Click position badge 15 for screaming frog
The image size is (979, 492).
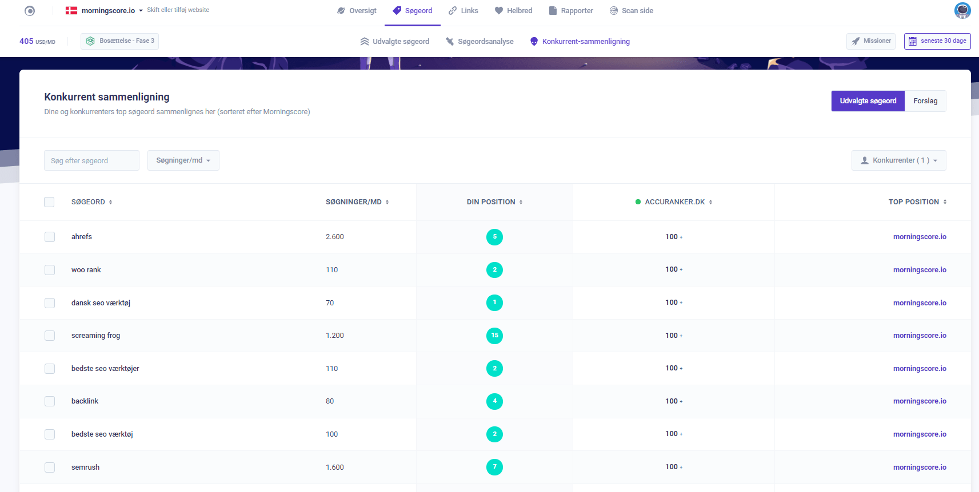(x=494, y=336)
